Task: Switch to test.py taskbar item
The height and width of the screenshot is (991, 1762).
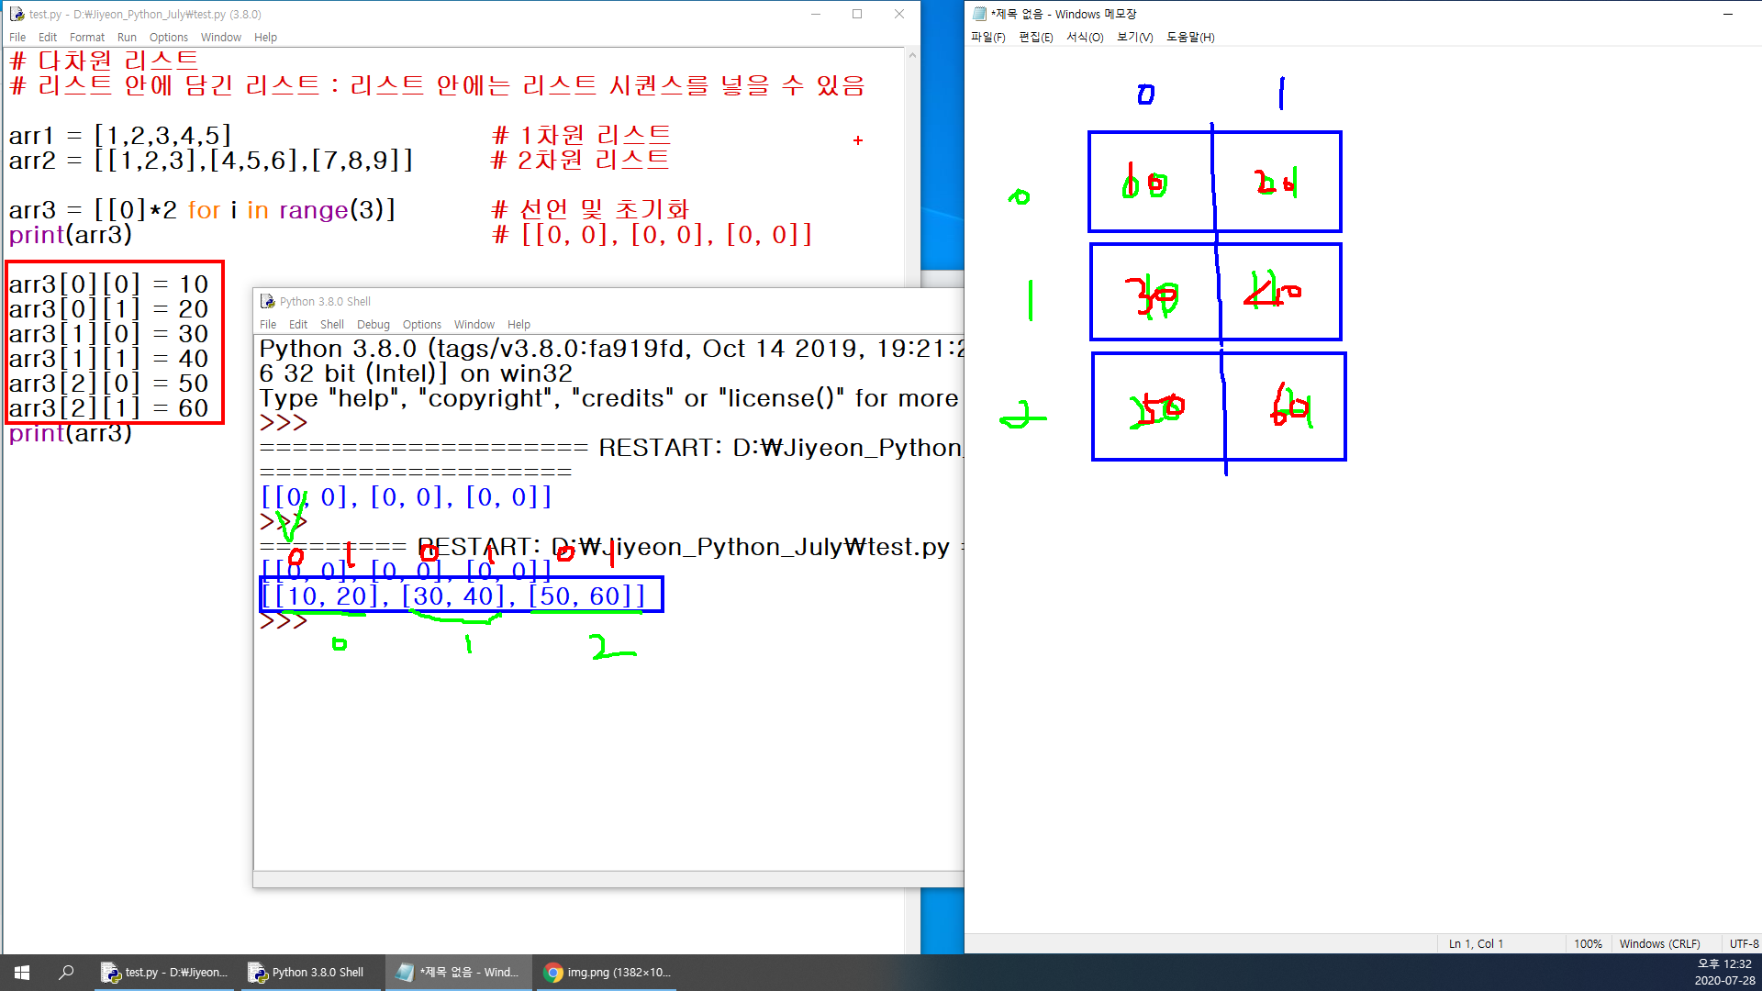Action: (x=165, y=973)
